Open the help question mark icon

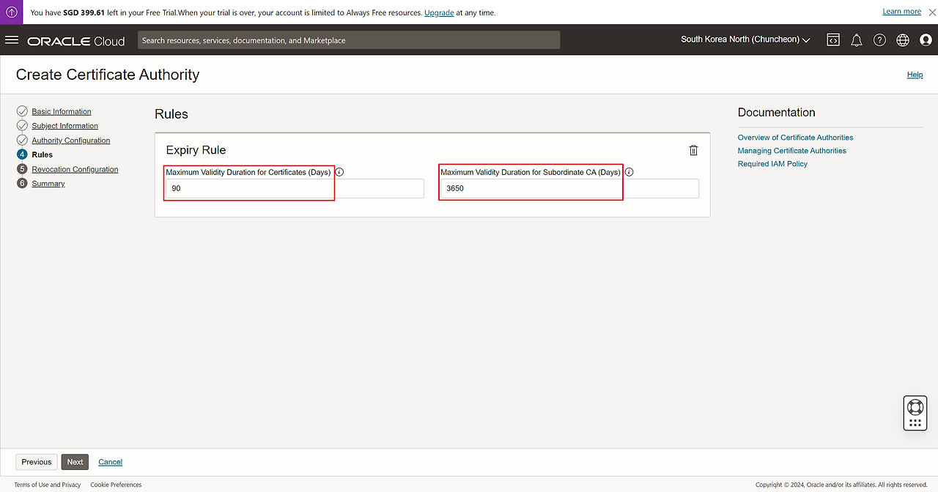pos(879,40)
